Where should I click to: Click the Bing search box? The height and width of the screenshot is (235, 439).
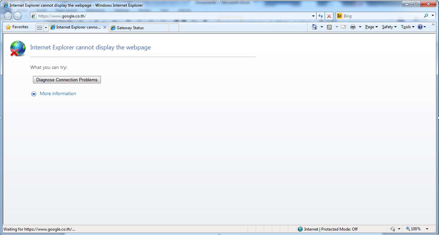pos(382,16)
